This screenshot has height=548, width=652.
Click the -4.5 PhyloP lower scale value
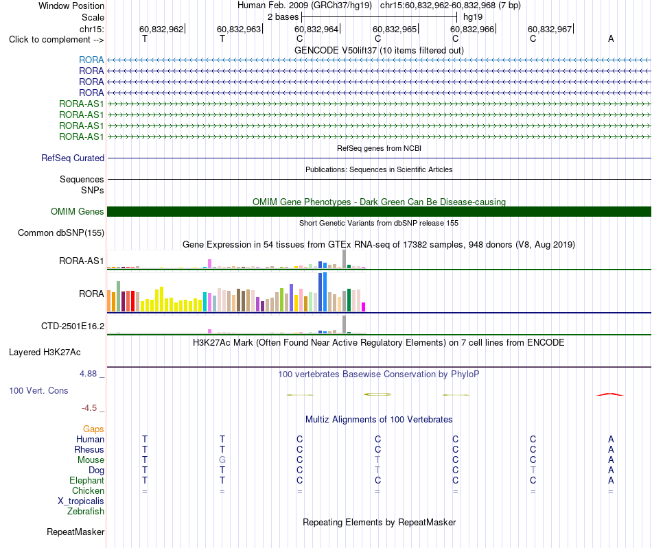pos(89,408)
